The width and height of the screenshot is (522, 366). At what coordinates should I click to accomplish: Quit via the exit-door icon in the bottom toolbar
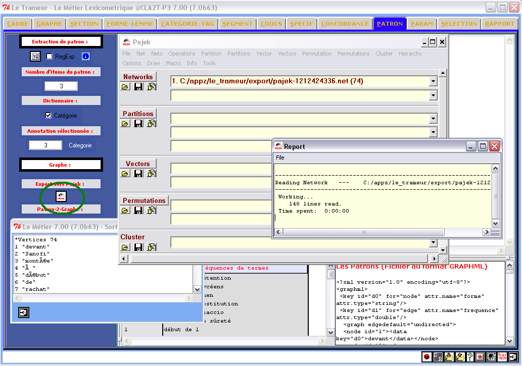point(513,357)
